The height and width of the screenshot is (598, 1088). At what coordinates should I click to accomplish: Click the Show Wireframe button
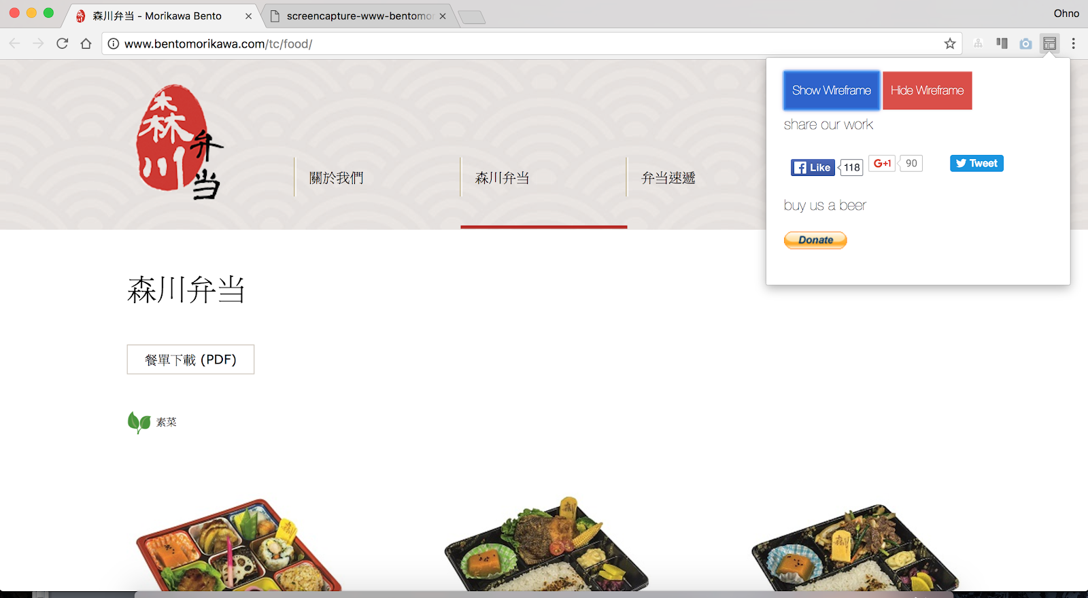point(831,90)
